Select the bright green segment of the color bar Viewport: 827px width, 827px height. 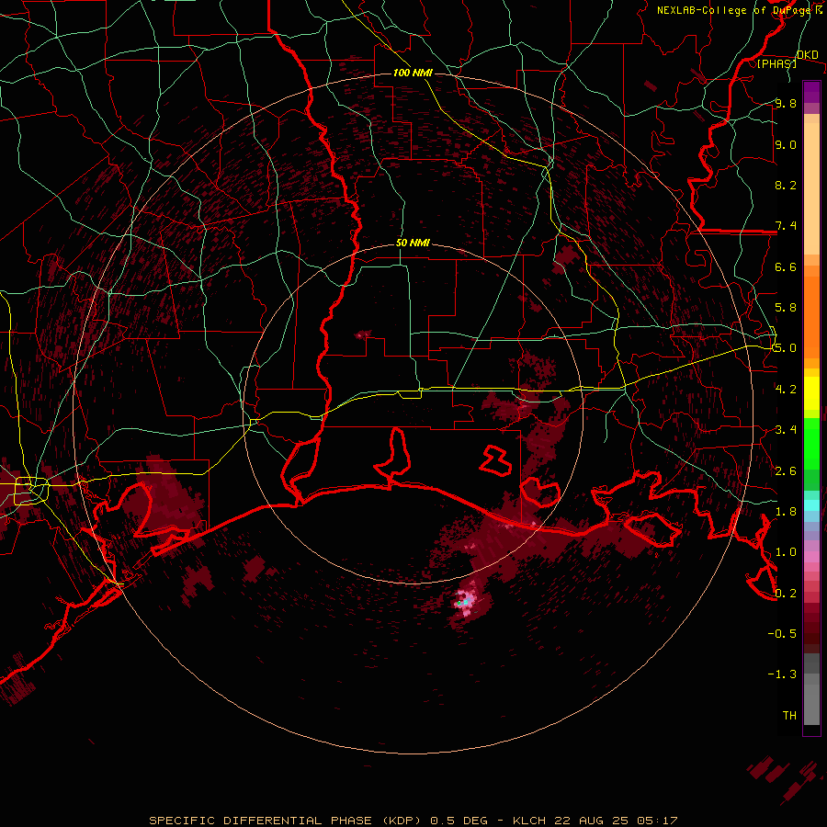coord(811,444)
